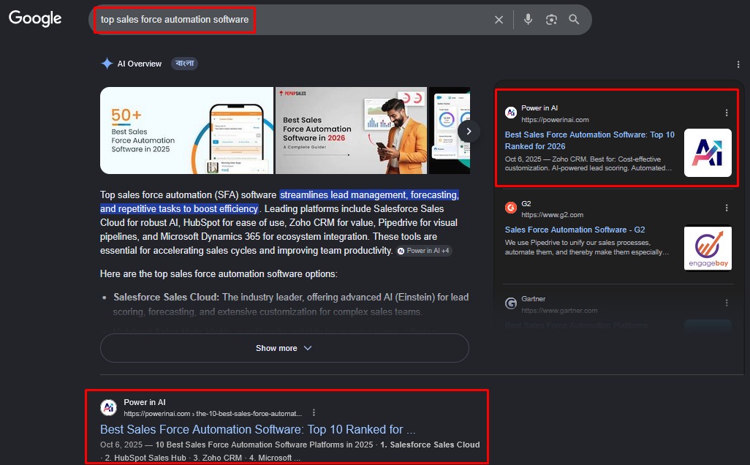Open Sales Force Automation Software - G2 link

(x=575, y=230)
